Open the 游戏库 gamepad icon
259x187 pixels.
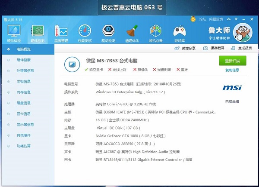click(179, 32)
